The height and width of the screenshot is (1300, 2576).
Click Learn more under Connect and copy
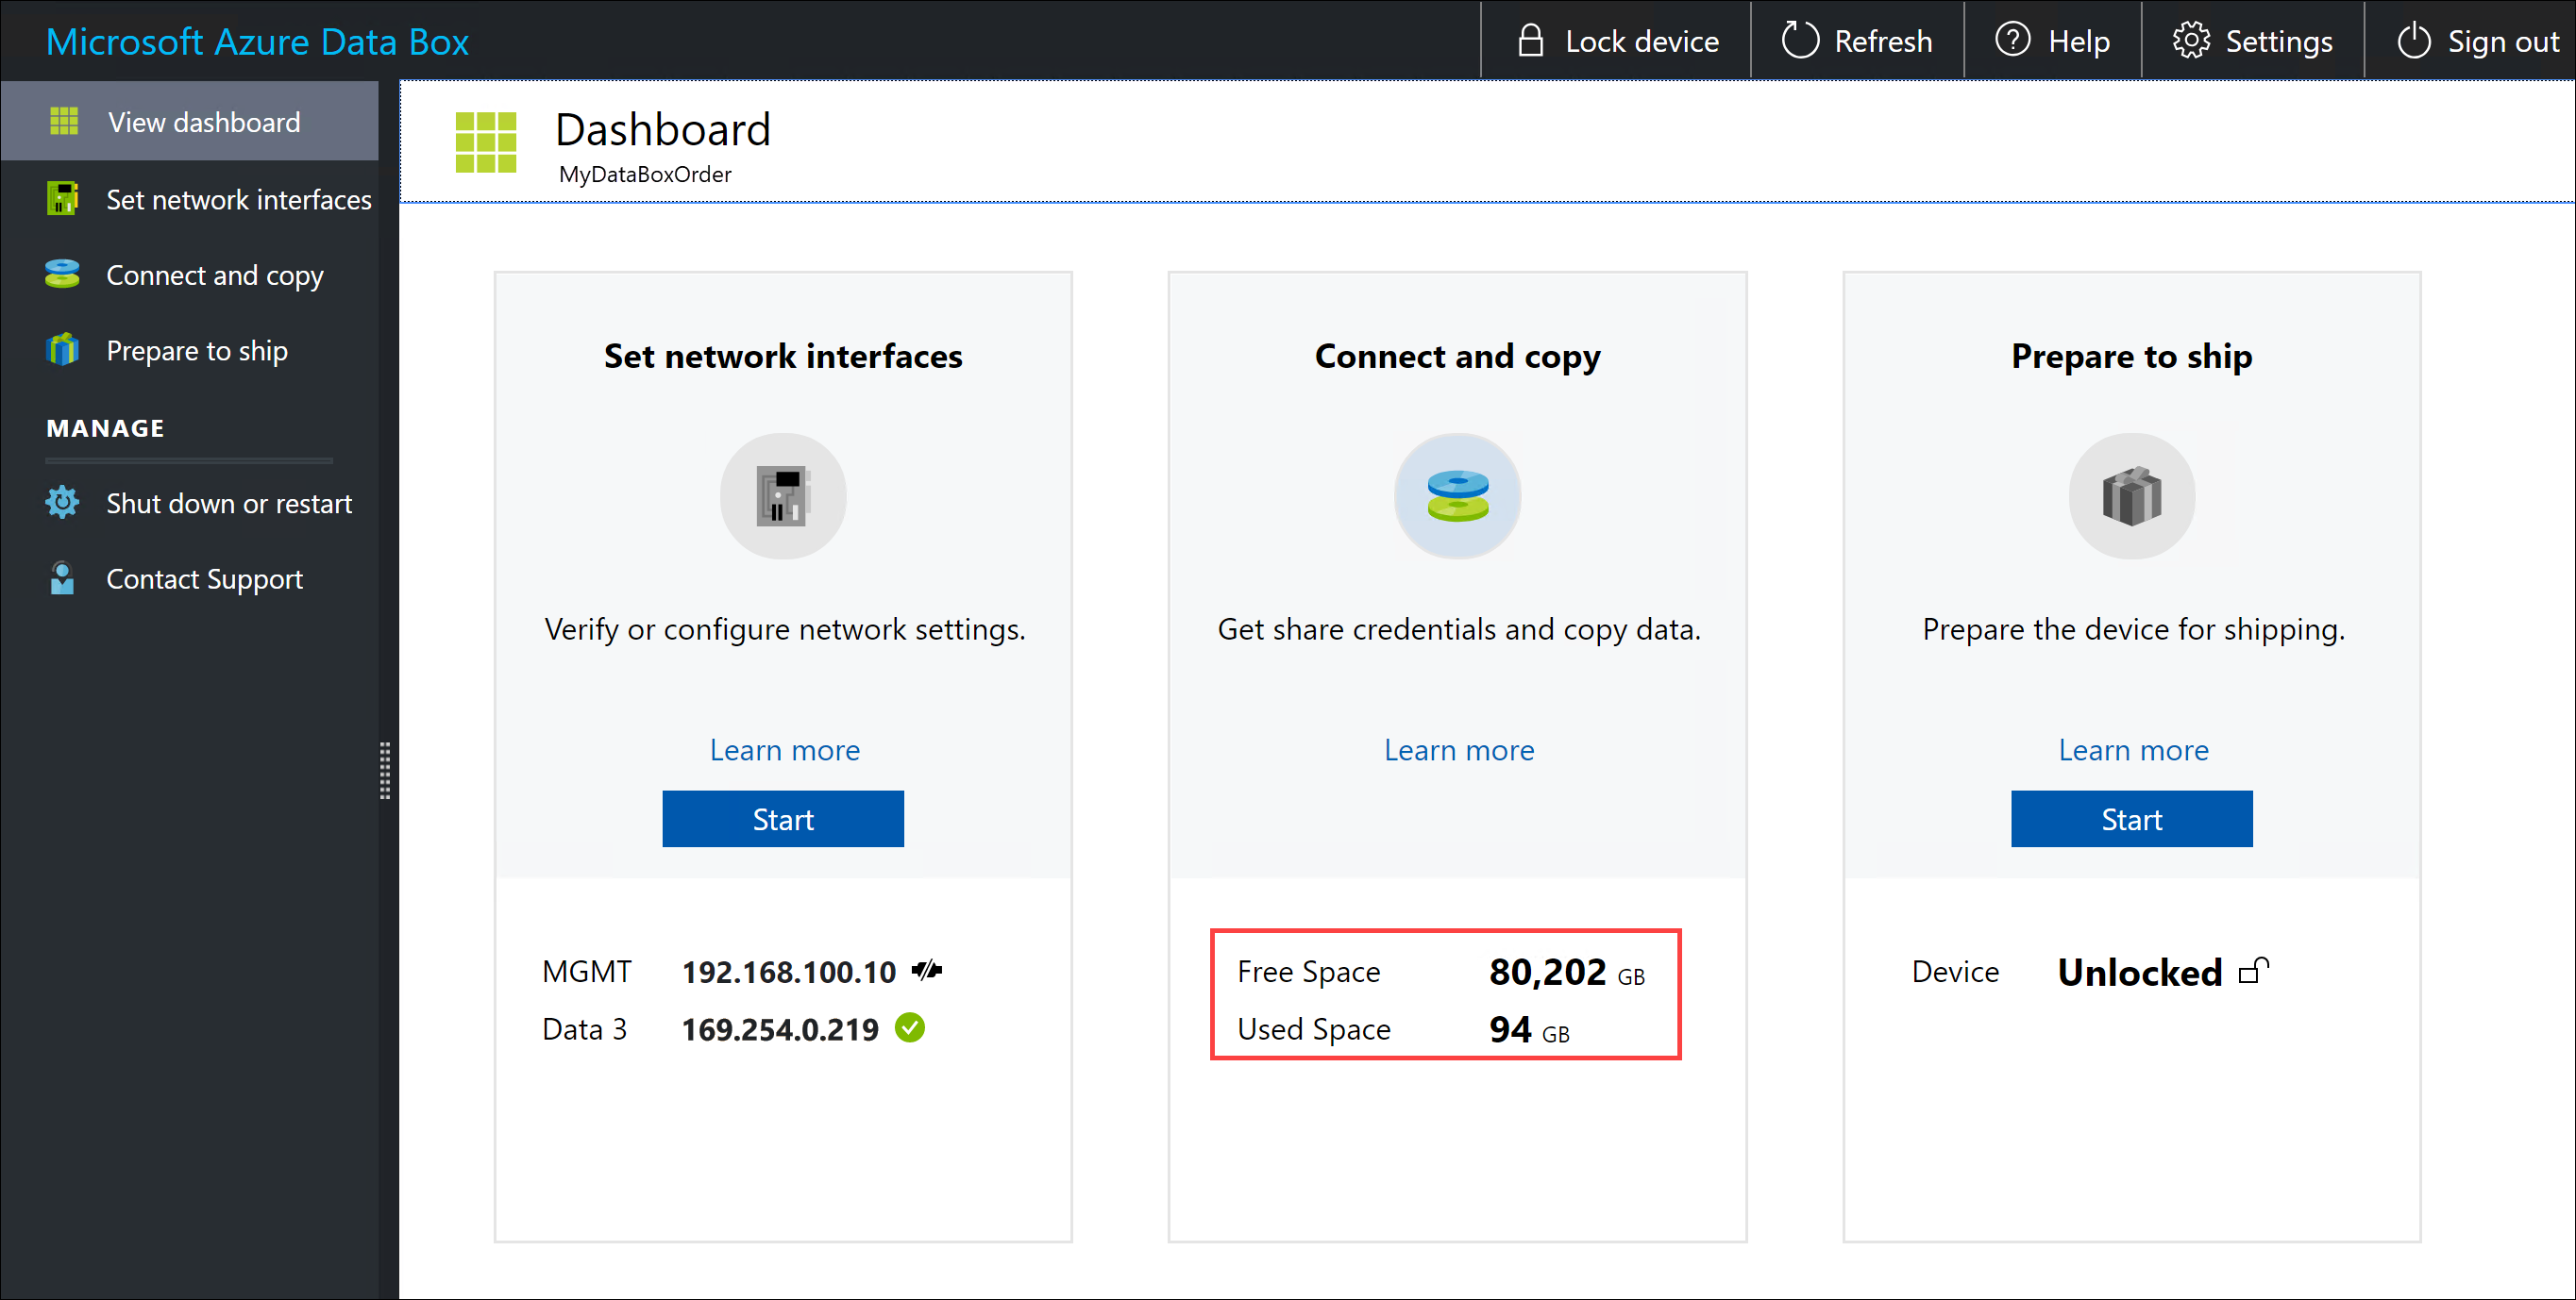(1458, 748)
